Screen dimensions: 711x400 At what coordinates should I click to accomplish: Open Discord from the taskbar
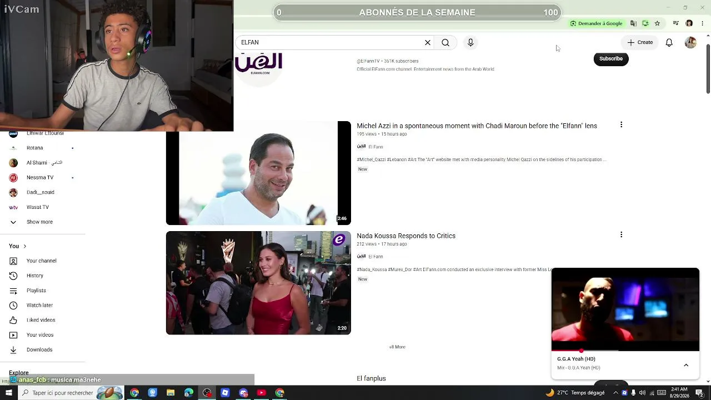243,393
